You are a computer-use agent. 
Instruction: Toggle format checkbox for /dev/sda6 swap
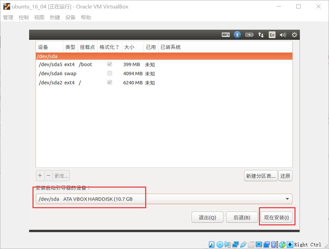click(x=110, y=73)
